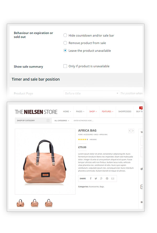Select the second bag thumbnail
The height and width of the screenshot is (233, 157).
[x=35, y=203]
